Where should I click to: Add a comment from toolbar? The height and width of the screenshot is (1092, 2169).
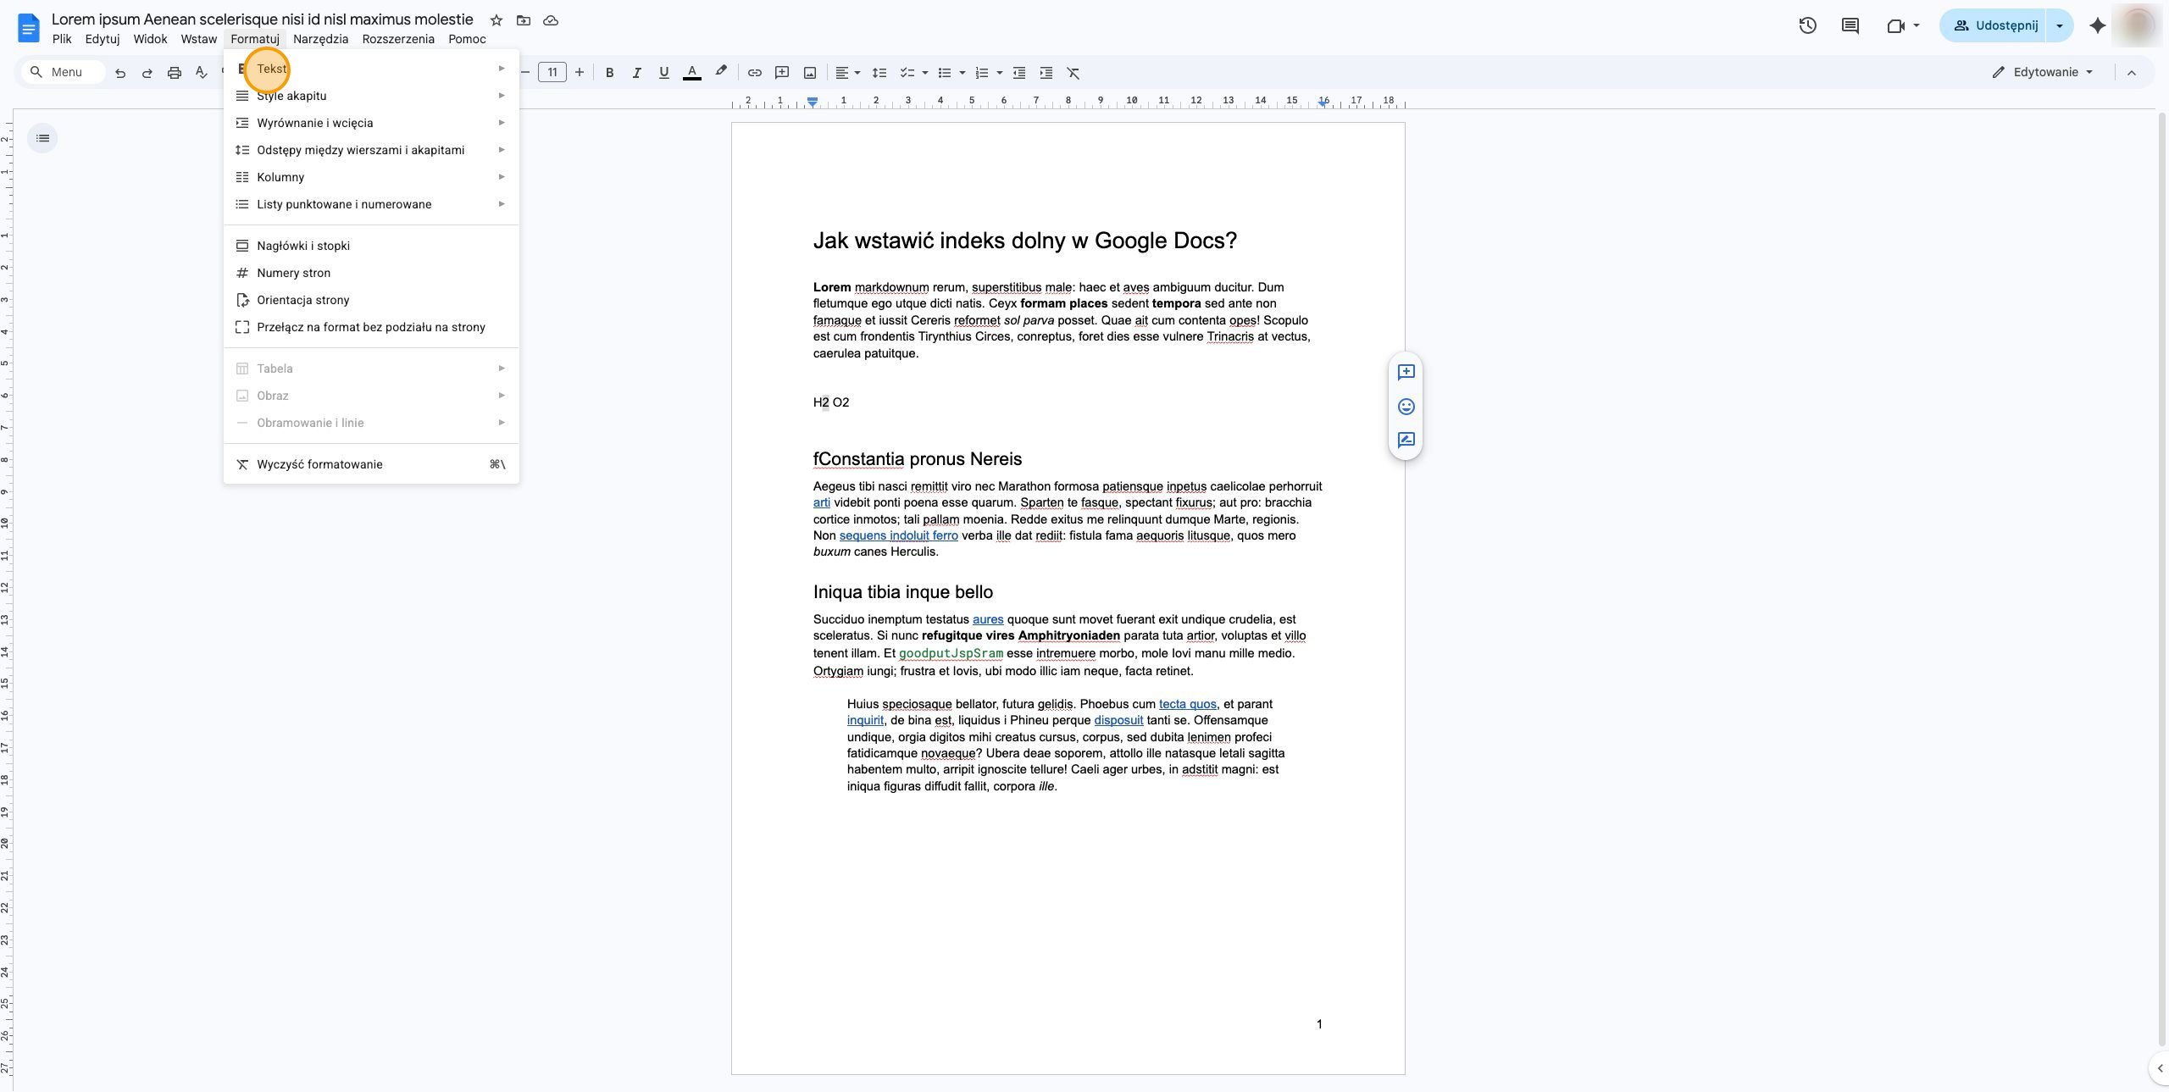[x=782, y=73]
